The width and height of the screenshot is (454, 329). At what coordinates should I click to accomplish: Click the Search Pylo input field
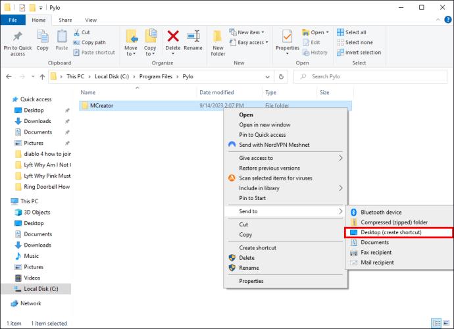(370, 77)
